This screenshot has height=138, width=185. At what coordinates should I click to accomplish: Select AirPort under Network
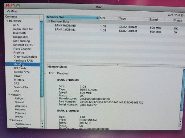click(19, 98)
